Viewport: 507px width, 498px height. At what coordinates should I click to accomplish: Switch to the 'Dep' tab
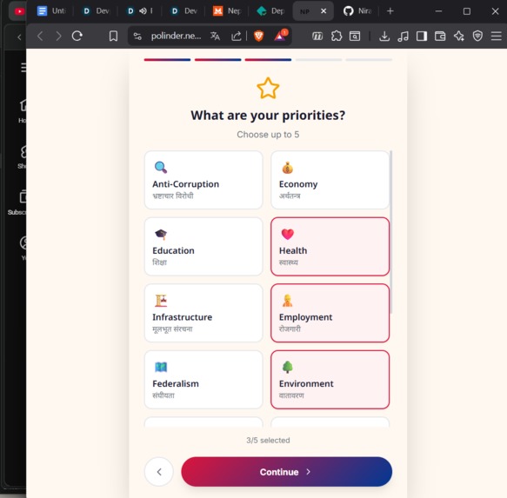tap(271, 11)
